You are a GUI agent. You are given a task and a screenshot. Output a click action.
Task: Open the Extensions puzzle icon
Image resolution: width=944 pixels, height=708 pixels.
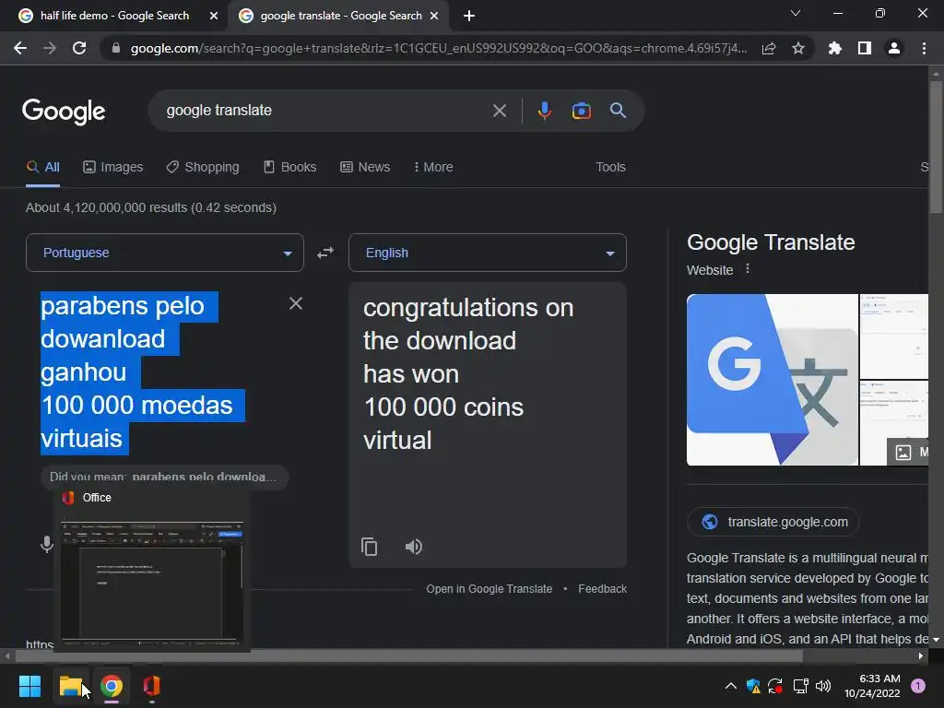pyautogui.click(x=834, y=48)
